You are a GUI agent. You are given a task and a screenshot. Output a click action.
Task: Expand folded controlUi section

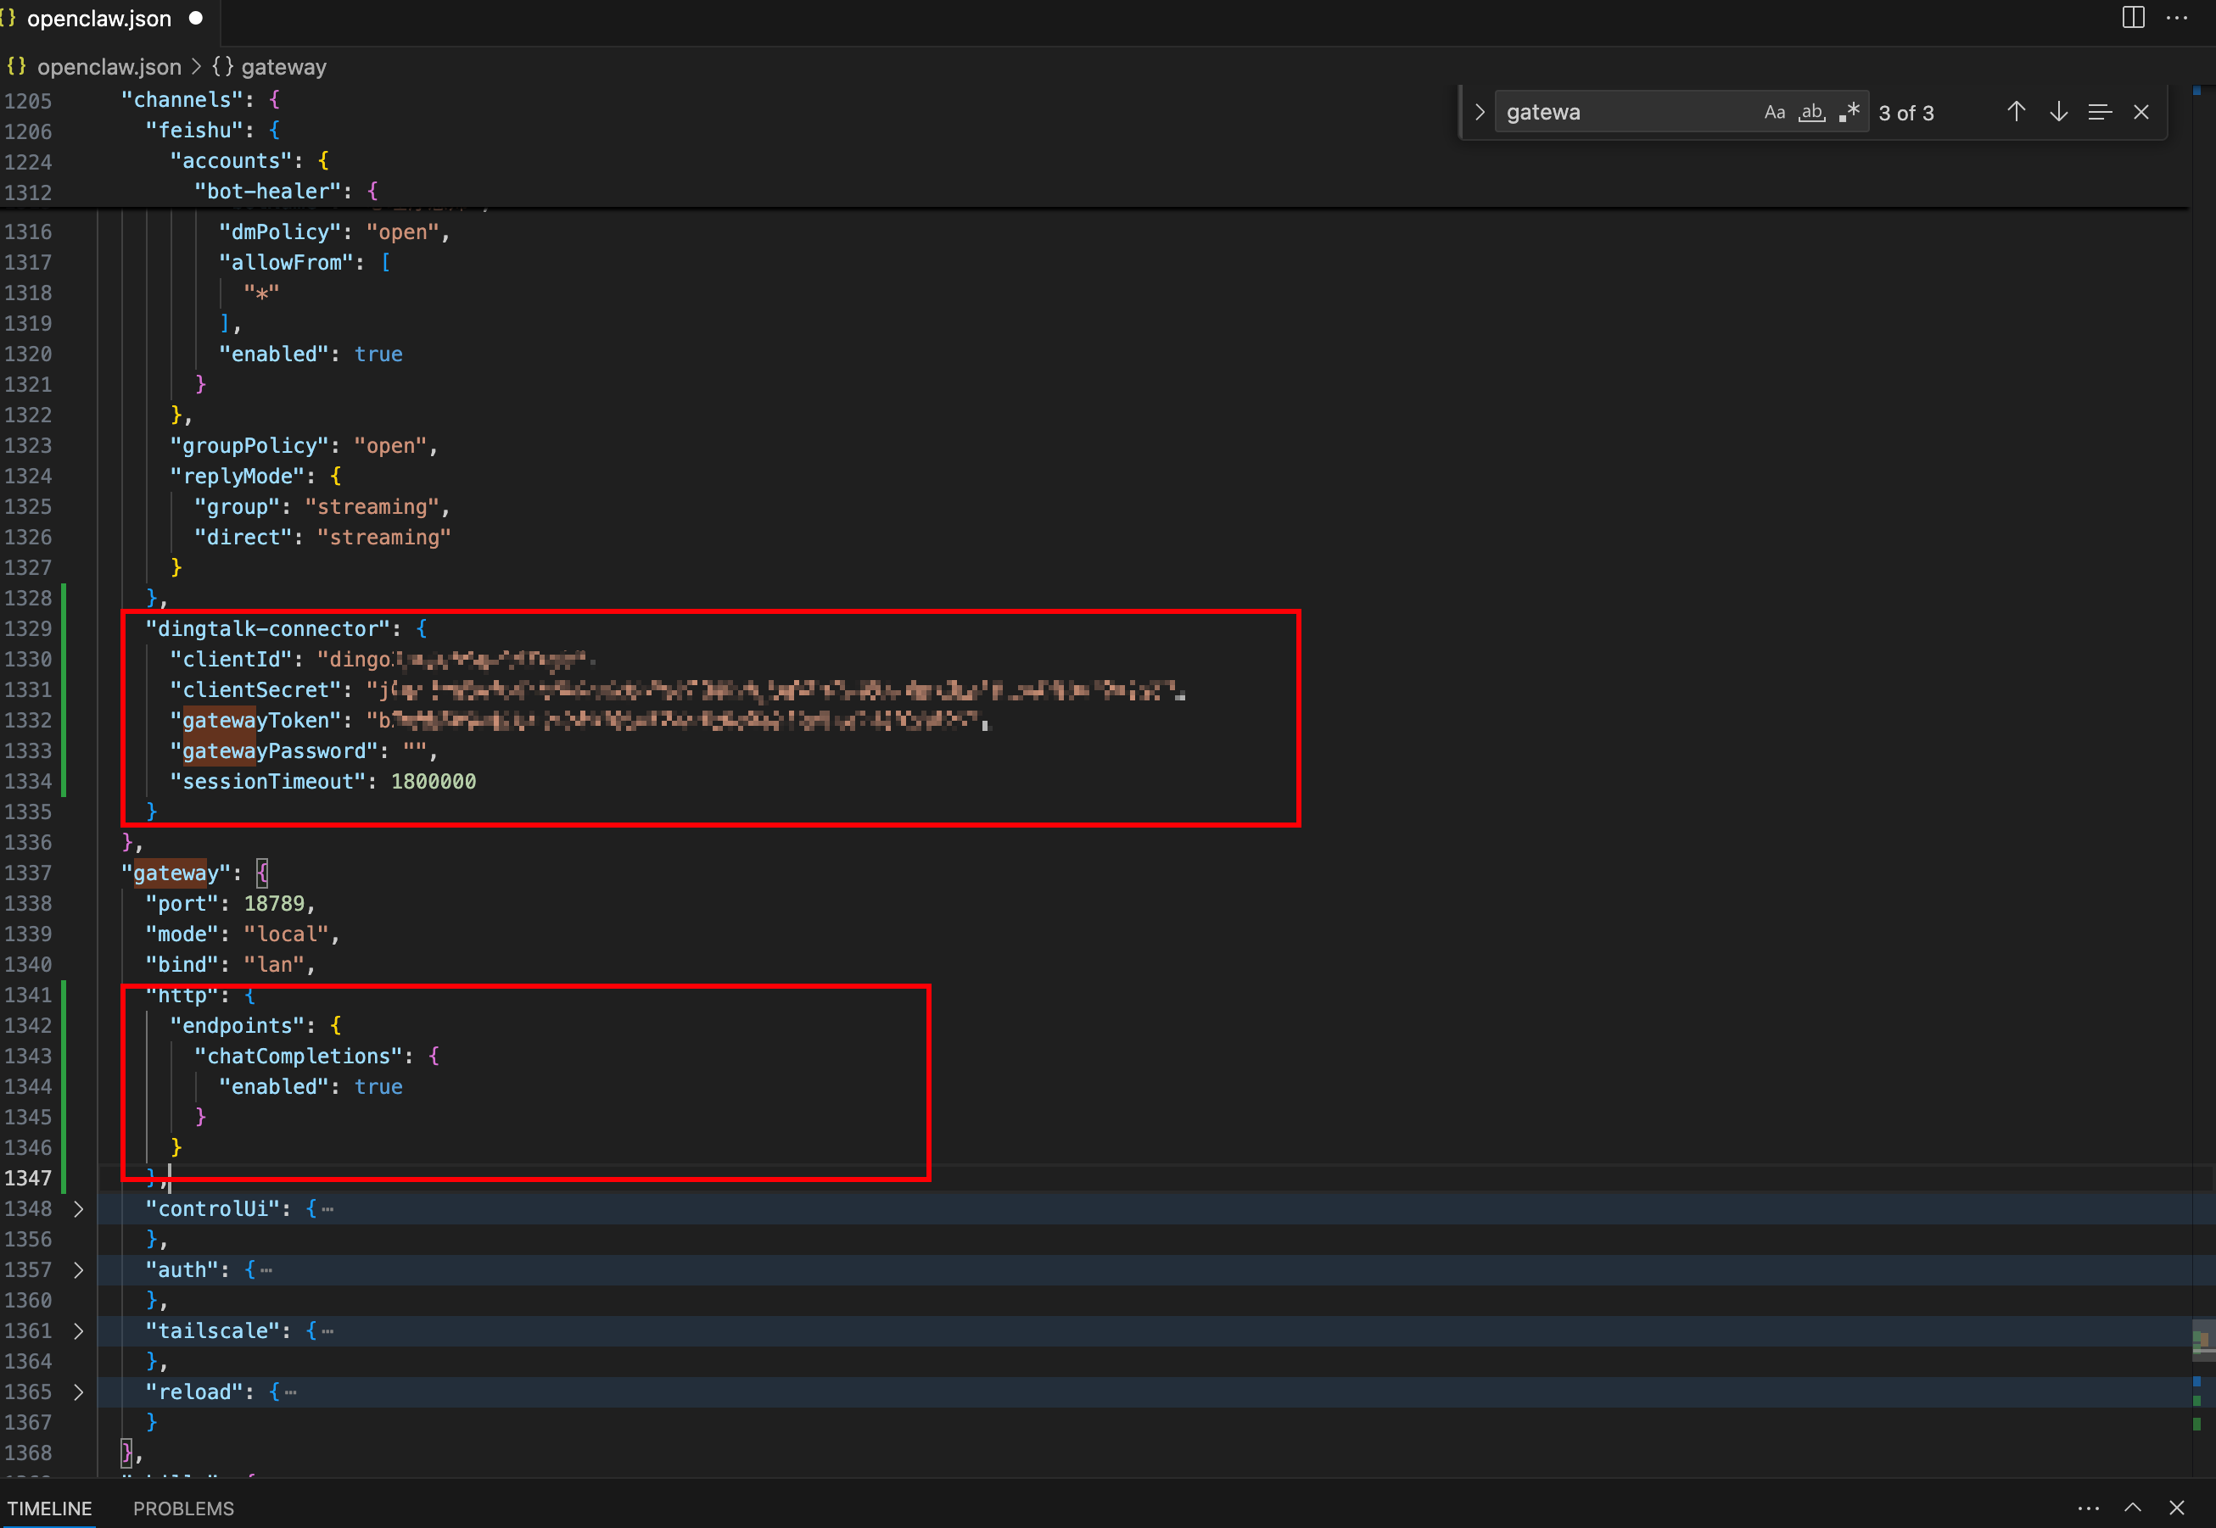79,1209
